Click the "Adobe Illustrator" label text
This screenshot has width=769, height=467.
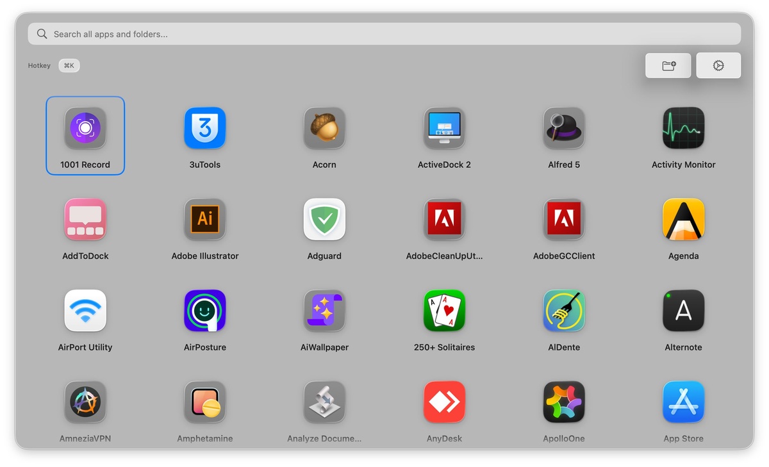[205, 256]
